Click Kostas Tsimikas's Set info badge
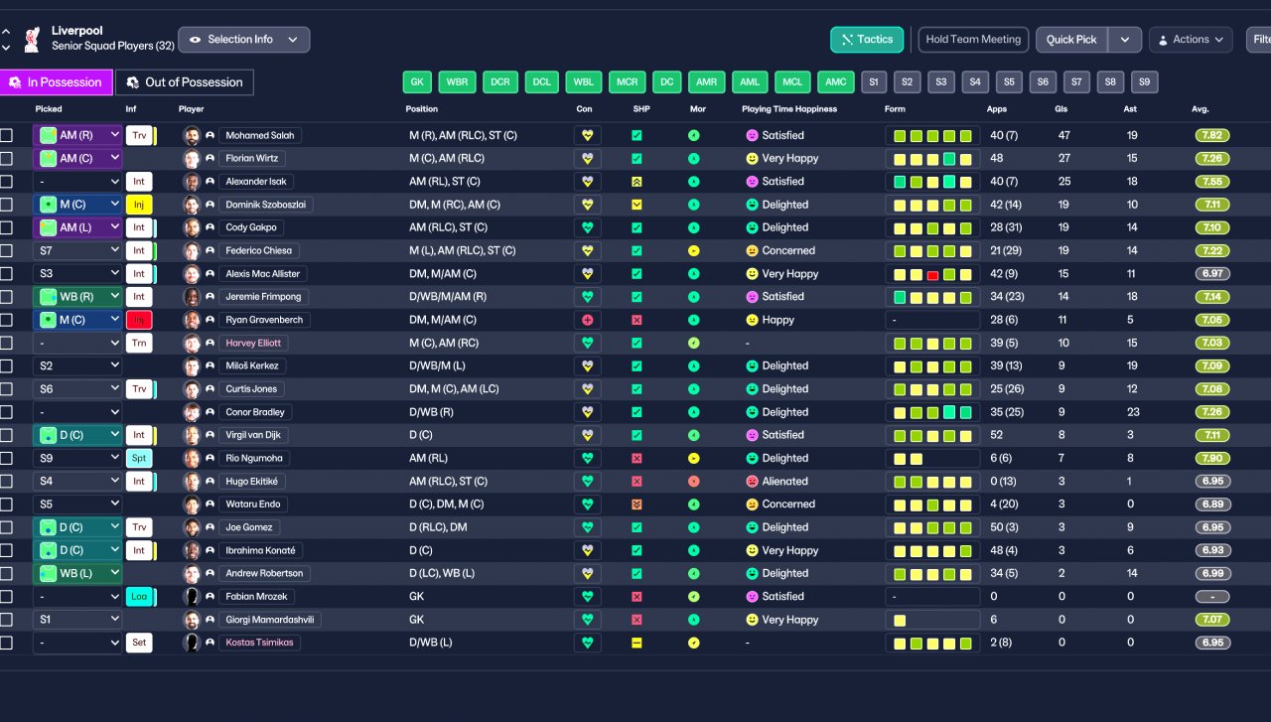Image resolution: width=1271 pixels, height=722 pixels. pyautogui.click(x=139, y=643)
